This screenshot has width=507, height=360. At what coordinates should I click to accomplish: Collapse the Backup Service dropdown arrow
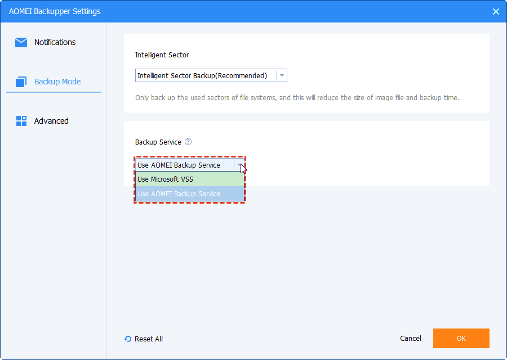tap(239, 165)
